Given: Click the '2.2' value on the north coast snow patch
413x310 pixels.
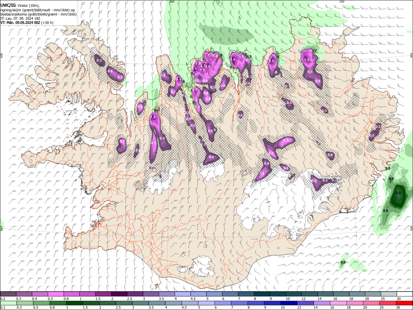Looking at the screenshot, I should point(271,61).
